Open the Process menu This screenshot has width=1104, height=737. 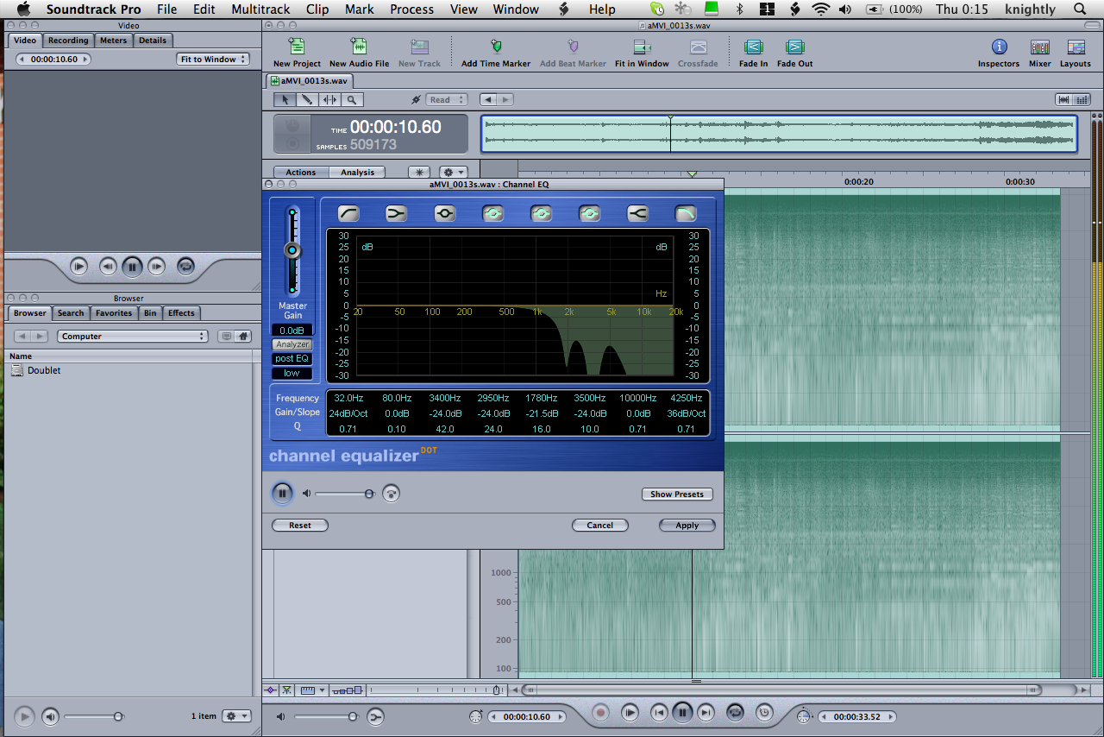click(411, 9)
